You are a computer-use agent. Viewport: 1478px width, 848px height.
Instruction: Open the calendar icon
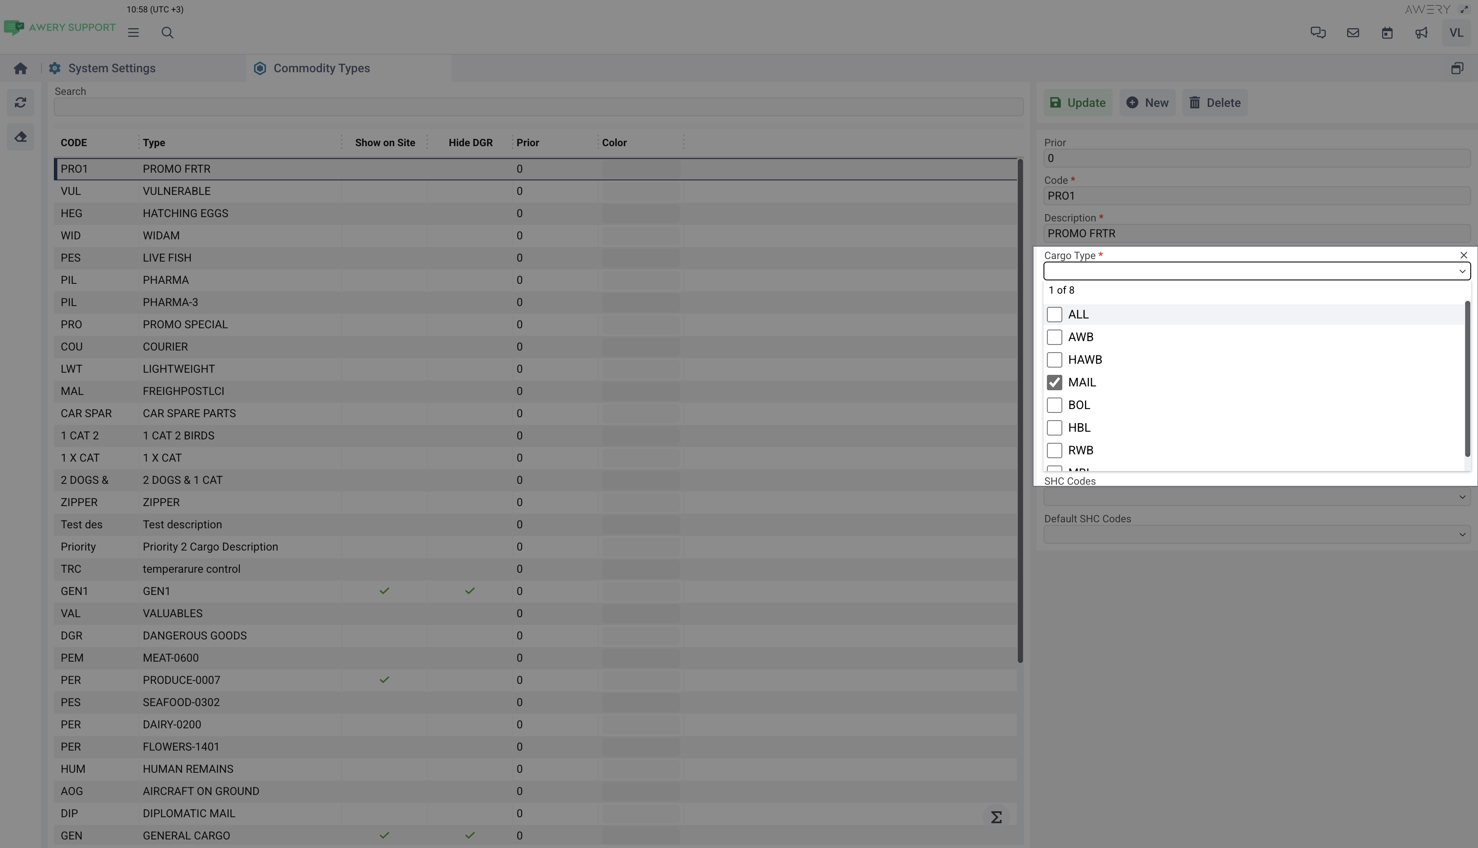(1387, 32)
